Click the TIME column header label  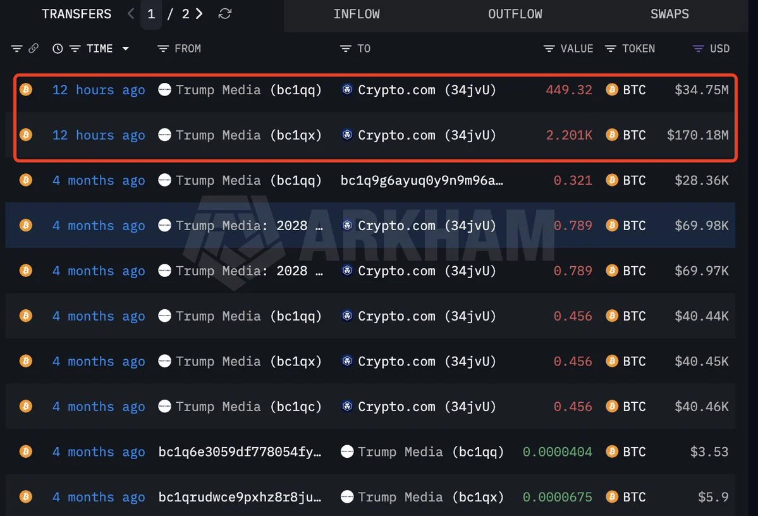[100, 48]
